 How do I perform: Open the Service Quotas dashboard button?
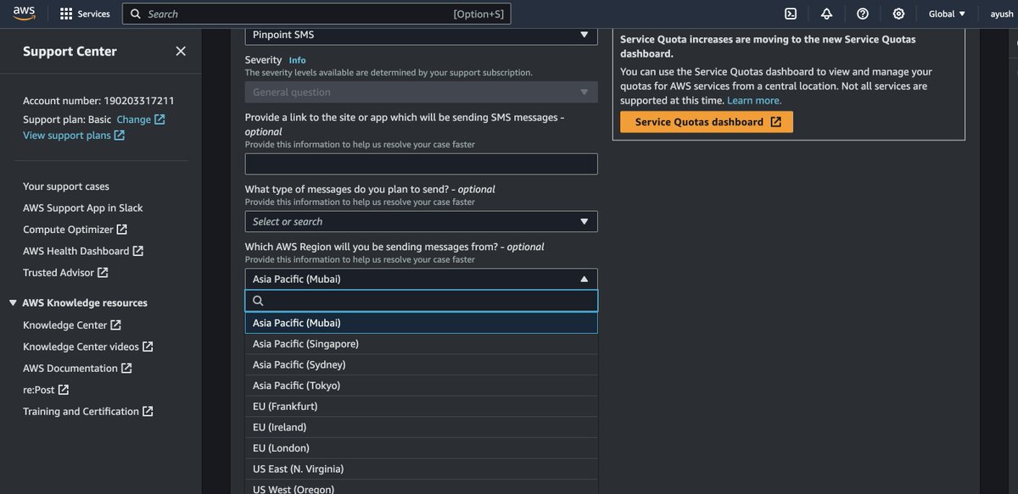coord(707,122)
